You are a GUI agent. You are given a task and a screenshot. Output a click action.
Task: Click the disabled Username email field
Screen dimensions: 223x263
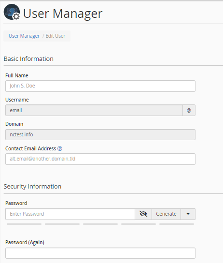click(94, 110)
